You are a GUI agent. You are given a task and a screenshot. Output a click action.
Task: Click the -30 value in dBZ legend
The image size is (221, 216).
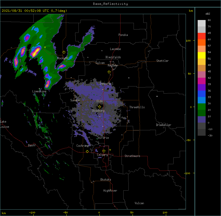(210, 135)
